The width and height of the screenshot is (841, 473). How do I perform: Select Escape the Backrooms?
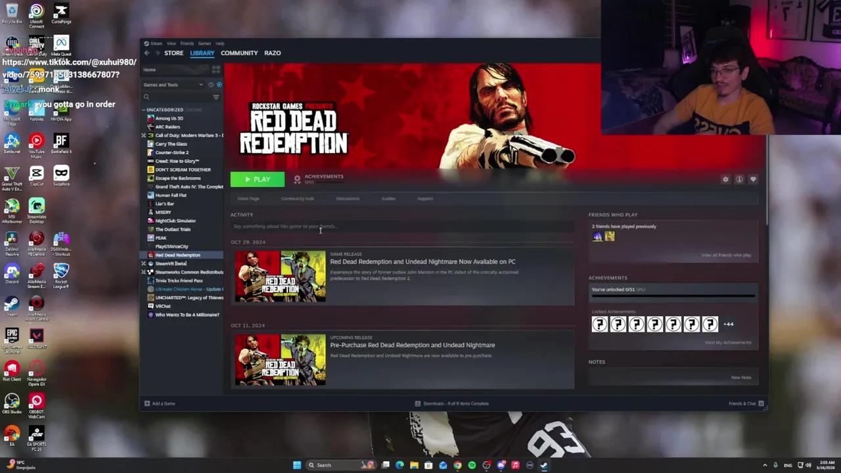(178, 178)
